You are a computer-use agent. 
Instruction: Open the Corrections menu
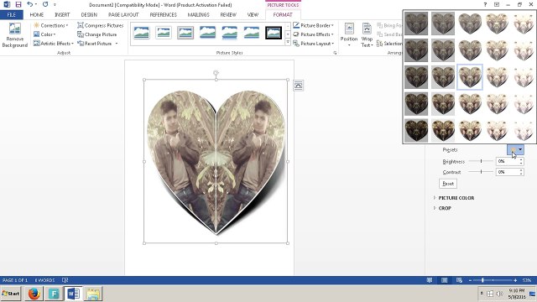pos(50,25)
